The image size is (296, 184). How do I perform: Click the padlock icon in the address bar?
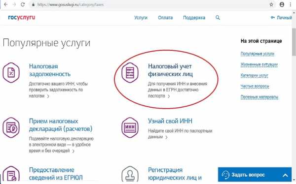33,5
